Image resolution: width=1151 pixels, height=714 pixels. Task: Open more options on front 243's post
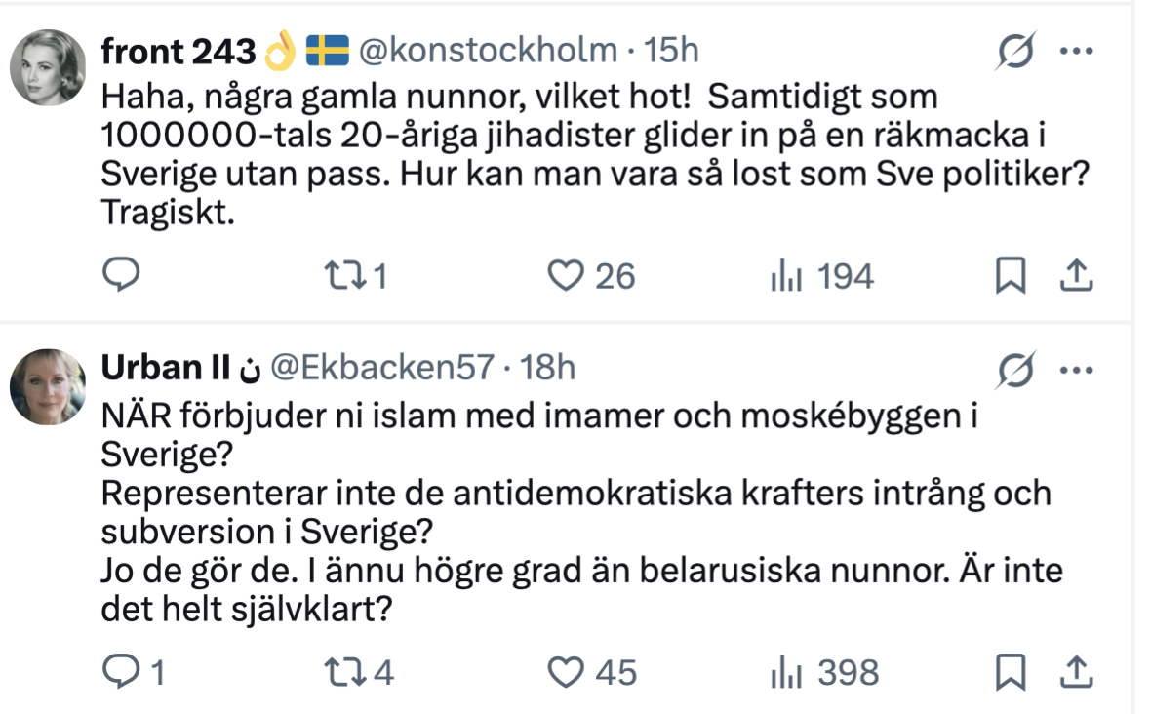click(1076, 52)
